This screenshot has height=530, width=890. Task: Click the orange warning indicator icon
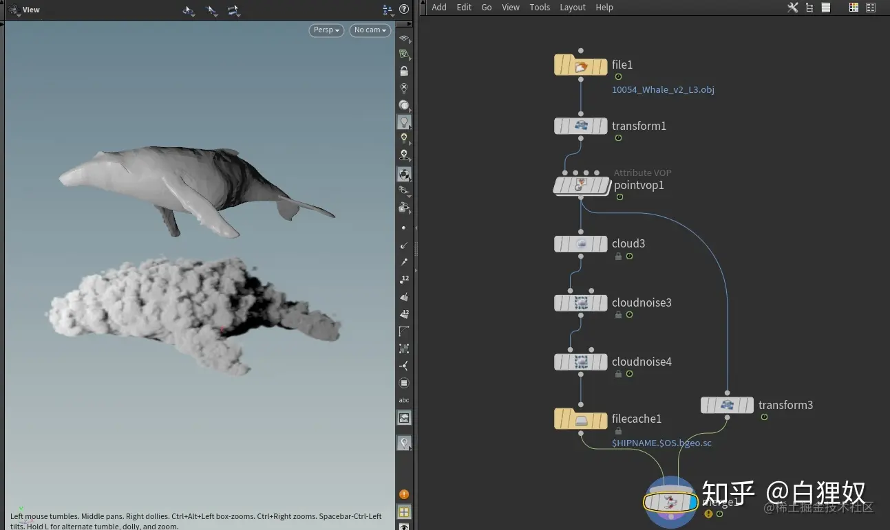click(404, 494)
